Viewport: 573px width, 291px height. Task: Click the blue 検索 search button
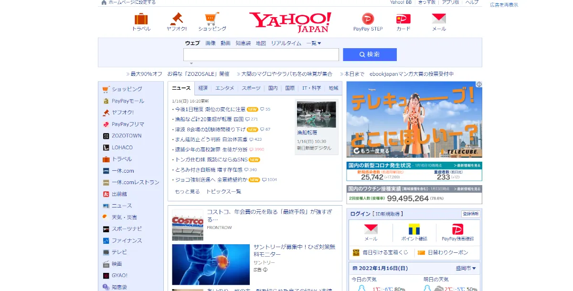click(370, 54)
